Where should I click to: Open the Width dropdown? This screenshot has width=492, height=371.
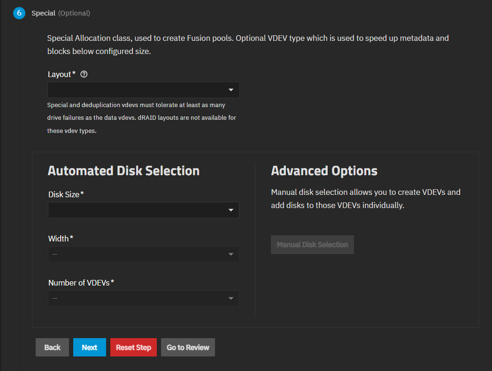point(143,254)
